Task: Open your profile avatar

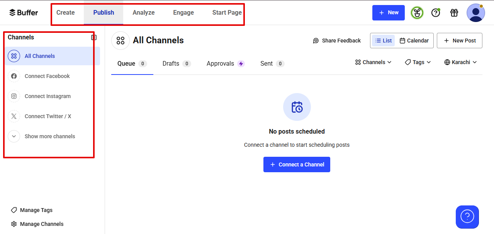Action: point(475,12)
